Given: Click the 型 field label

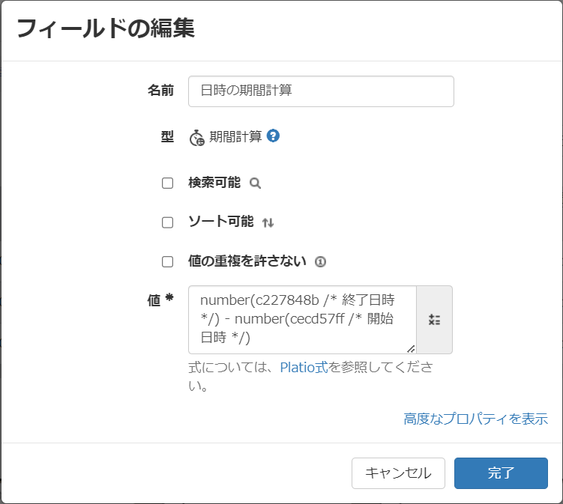Looking at the screenshot, I should (167, 136).
